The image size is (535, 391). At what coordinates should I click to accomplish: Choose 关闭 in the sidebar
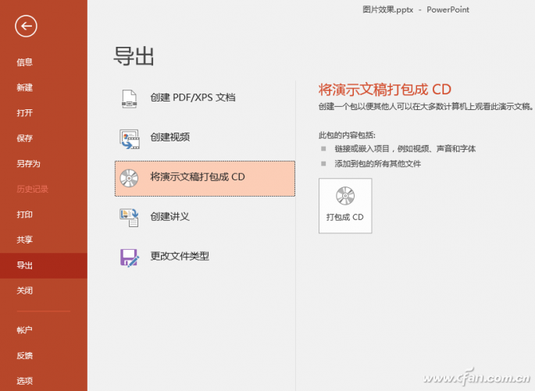coord(25,290)
